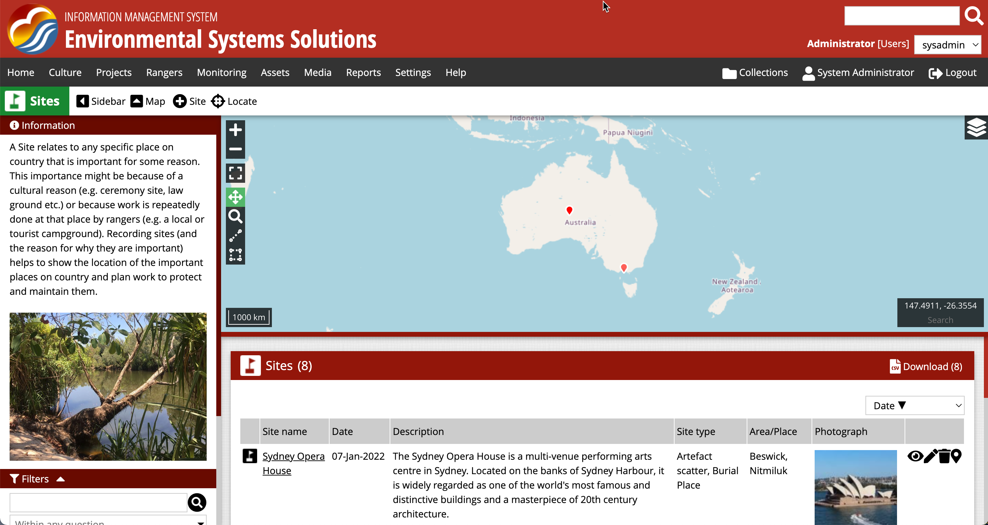Open the sysadmin user dropdown
Image resolution: width=988 pixels, height=525 pixels.
point(947,45)
